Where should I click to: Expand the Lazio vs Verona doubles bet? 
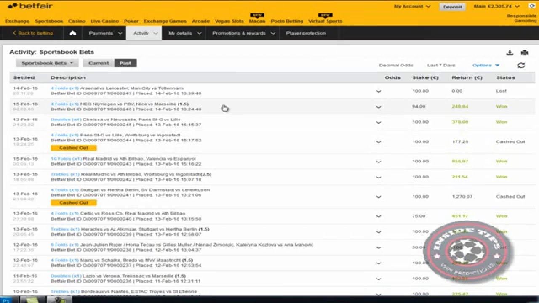pos(378,279)
